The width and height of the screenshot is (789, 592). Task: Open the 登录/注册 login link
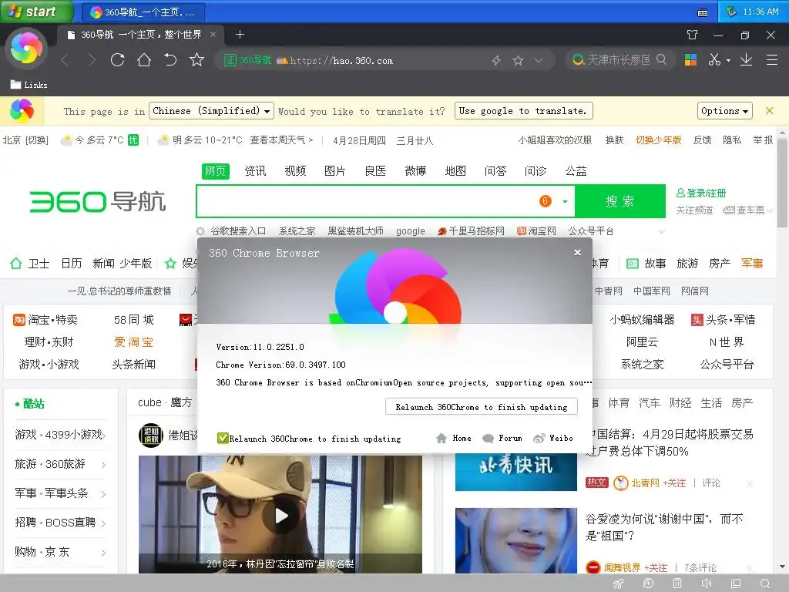pyautogui.click(x=701, y=193)
